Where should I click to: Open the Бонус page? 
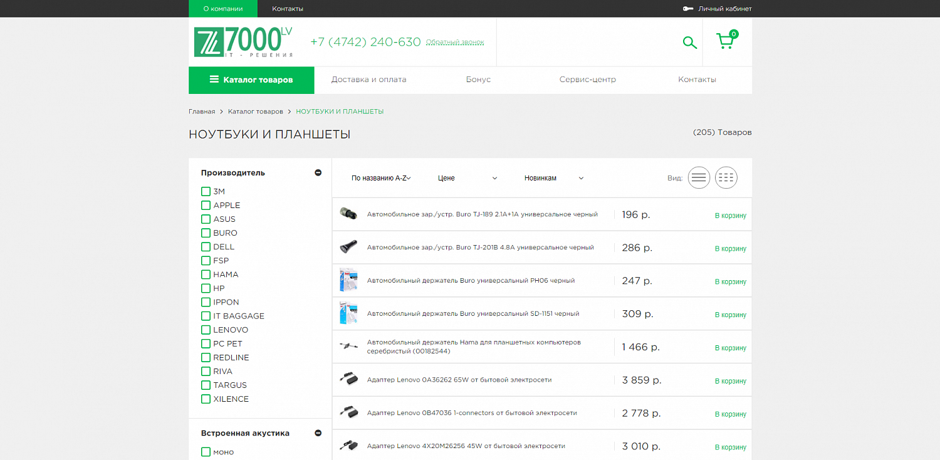click(478, 80)
